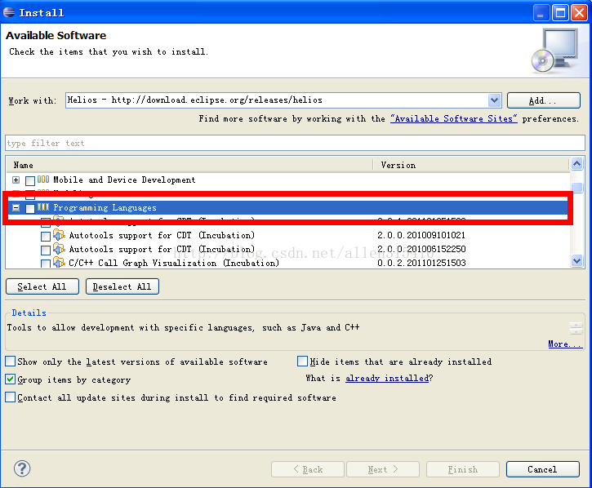Image resolution: width=592 pixels, height=488 pixels.
Task: Click version 2.0.0.201006152250 cell
Action: [x=421, y=249]
